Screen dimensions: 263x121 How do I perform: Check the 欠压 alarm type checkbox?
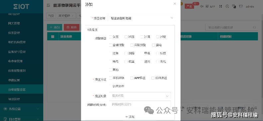click(110, 37)
